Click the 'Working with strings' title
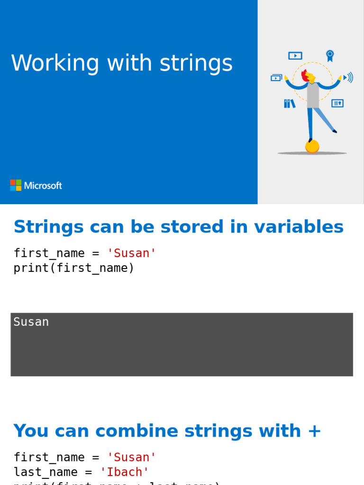 pyautogui.click(x=122, y=63)
